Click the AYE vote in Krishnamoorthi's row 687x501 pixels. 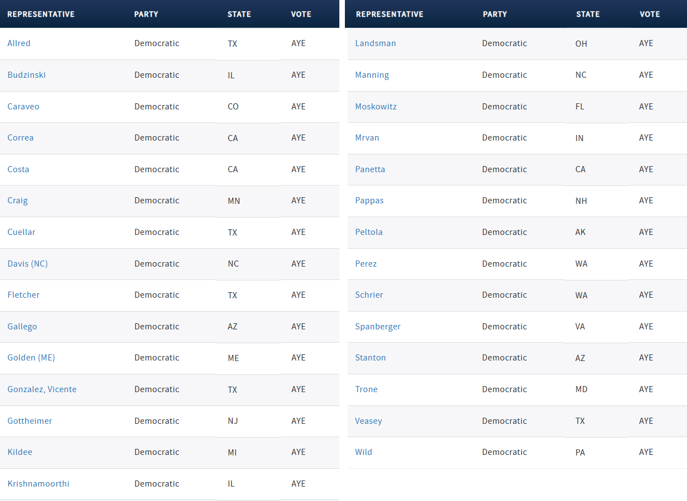pos(298,484)
